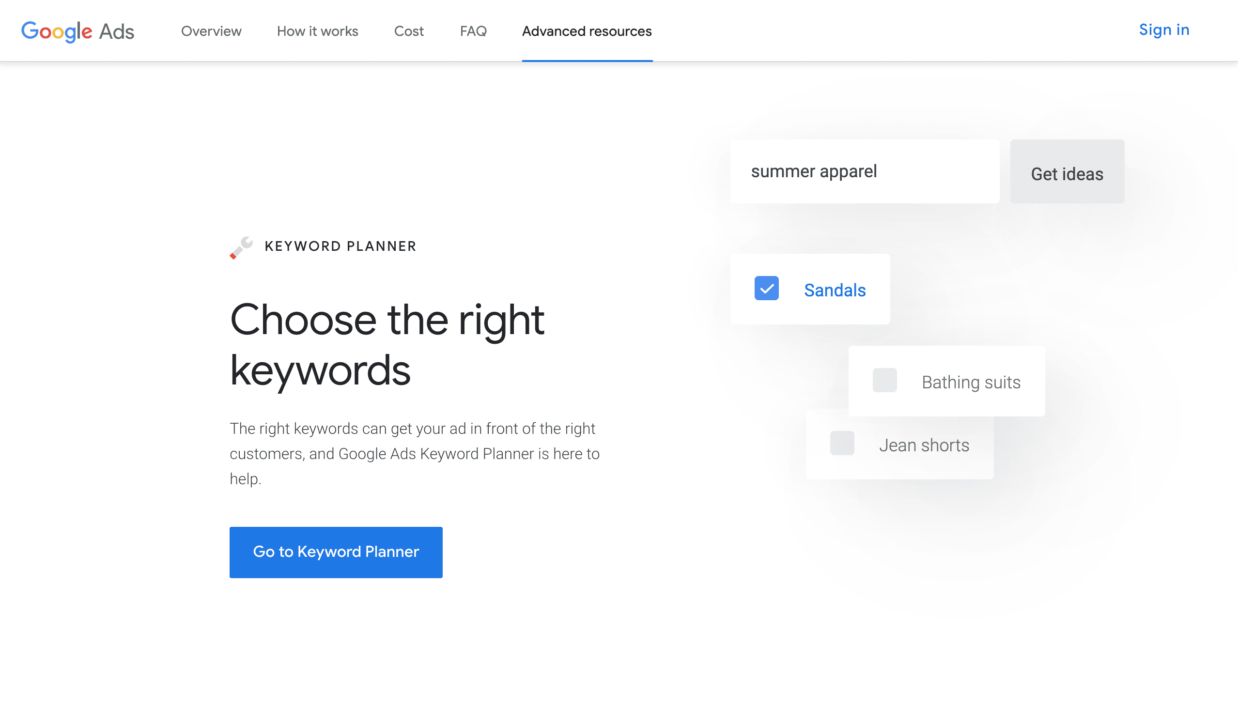
Task: Go to the FAQ tab
Action: (x=473, y=31)
